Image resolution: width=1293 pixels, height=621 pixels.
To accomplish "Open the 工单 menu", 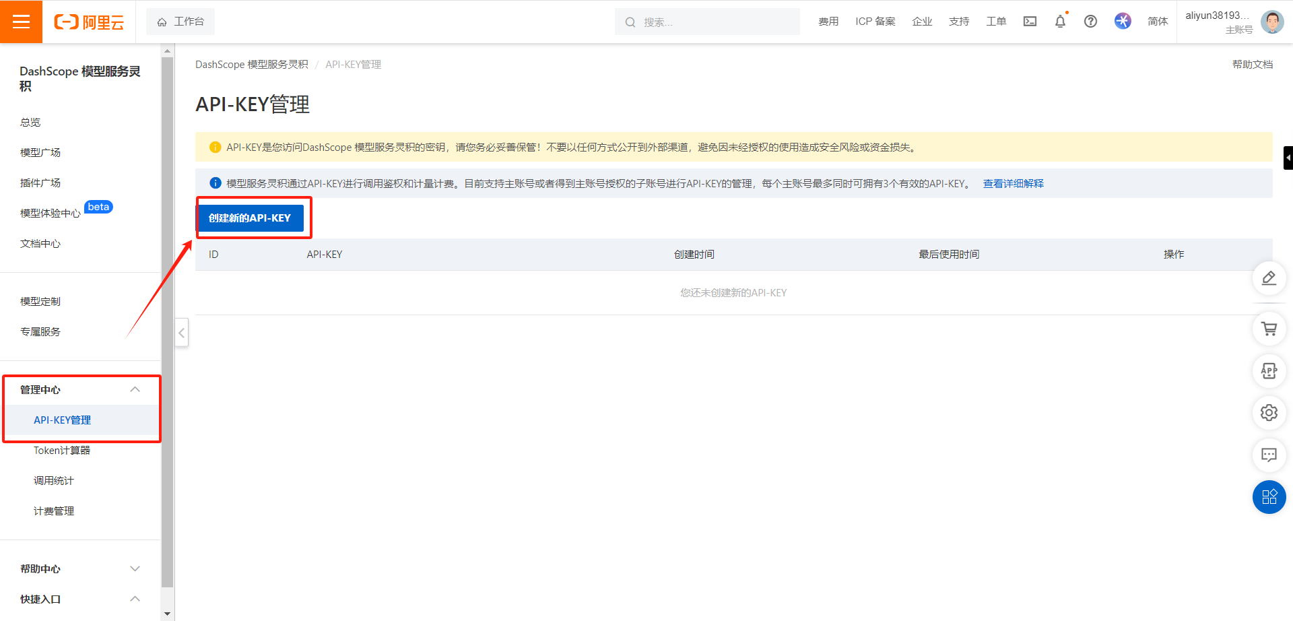I will coord(996,22).
